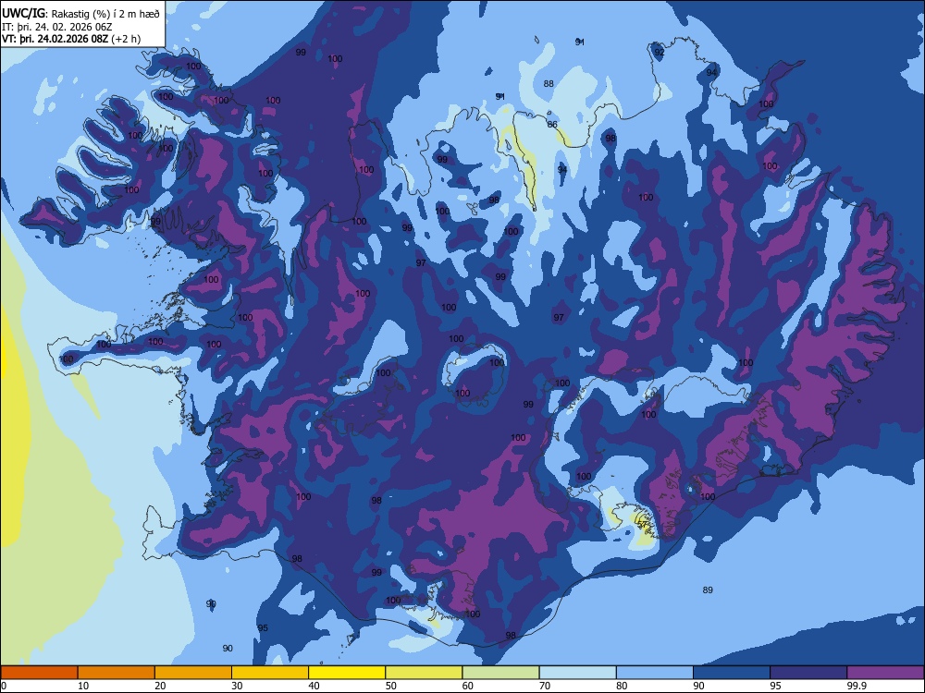Click the dark orange 0–10 legend swatch
The height and width of the screenshot is (693, 925).
39,673
